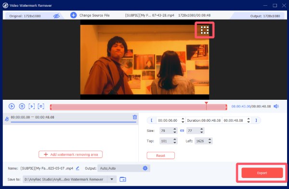Click the bracketed square segment-stop icon

tap(41, 106)
